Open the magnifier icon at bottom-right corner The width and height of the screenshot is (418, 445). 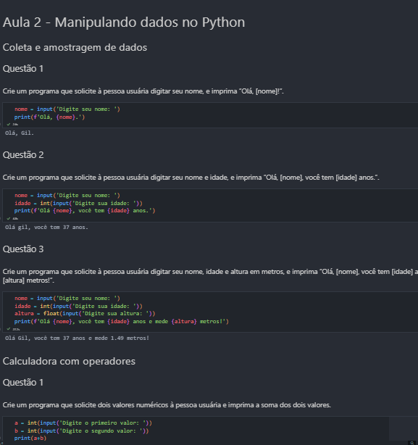pos(412,443)
